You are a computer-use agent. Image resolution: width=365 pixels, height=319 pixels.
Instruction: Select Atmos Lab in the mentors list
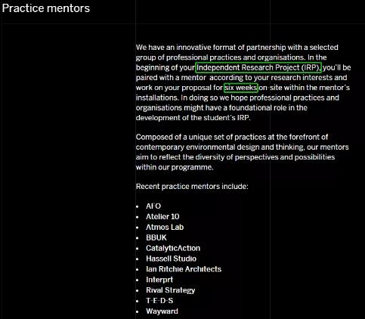coord(165,228)
